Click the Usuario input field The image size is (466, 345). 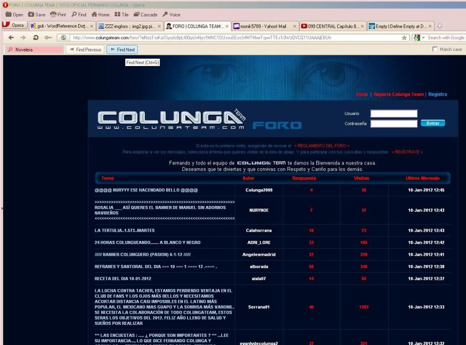[394, 114]
